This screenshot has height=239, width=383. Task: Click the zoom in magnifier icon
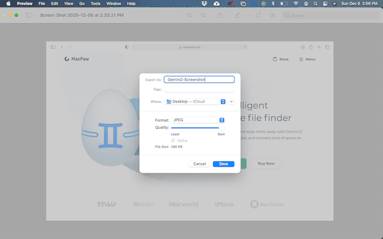[x=203, y=15]
